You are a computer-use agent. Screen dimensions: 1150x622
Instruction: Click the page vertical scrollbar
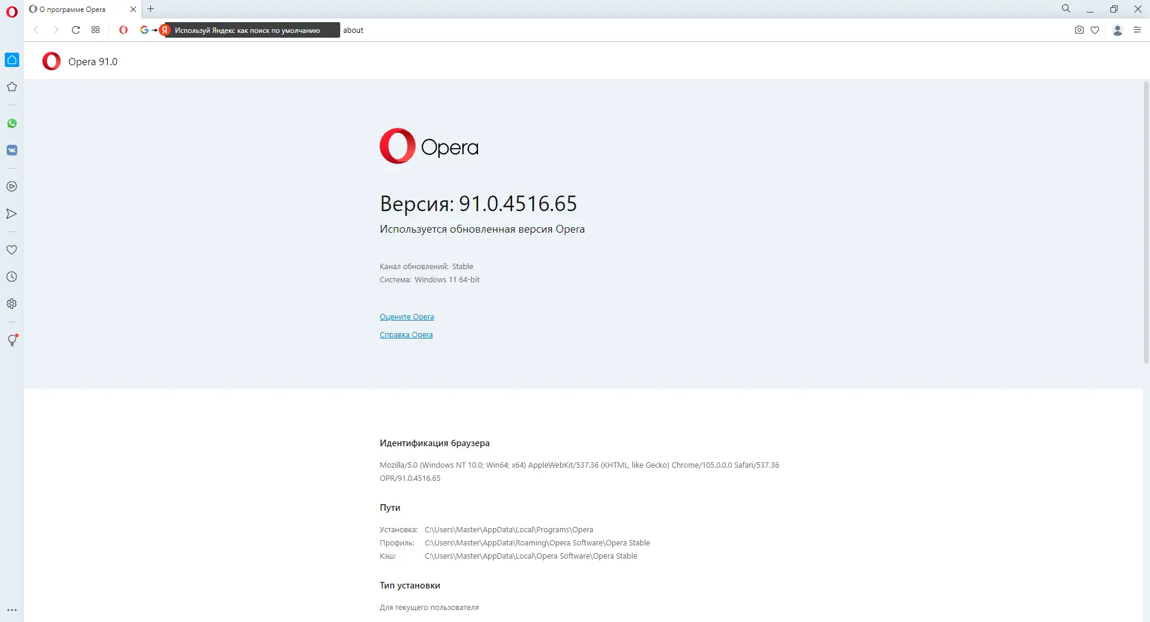[x=1146, y=222]
